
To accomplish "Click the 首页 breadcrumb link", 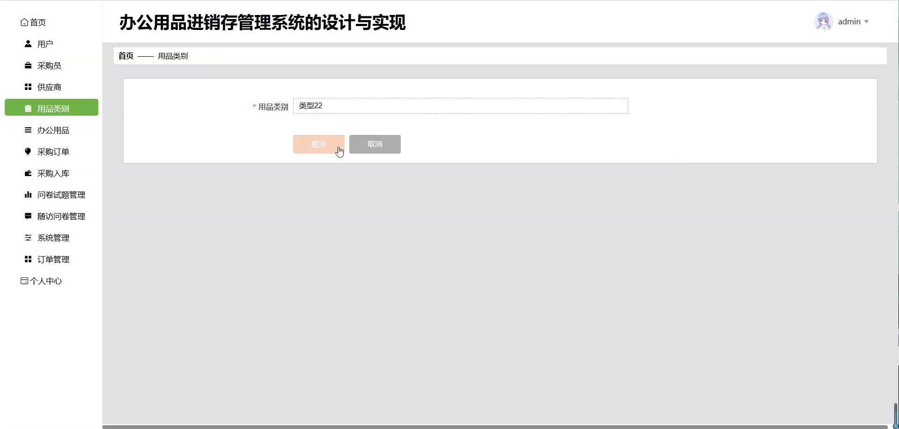I will (x=126, y=56).
